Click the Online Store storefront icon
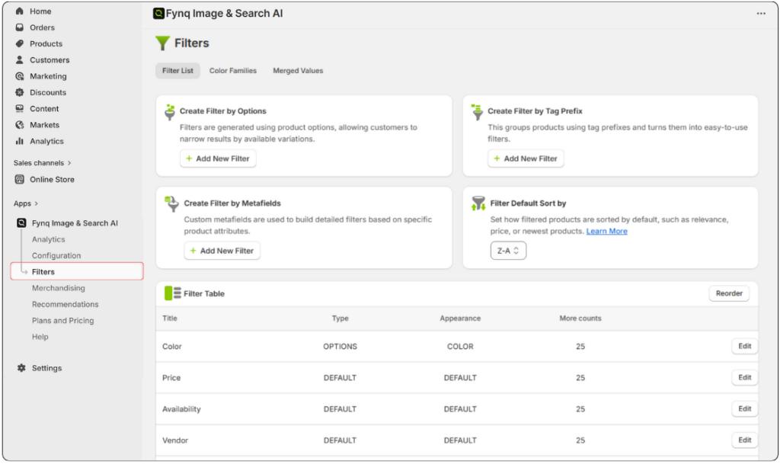Viewport: 780px width, 464px height. [19, 180]
